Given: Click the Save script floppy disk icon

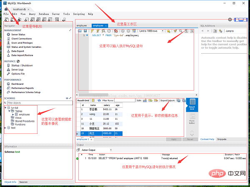Looking at the screenshot, I should tap(85, 31).
